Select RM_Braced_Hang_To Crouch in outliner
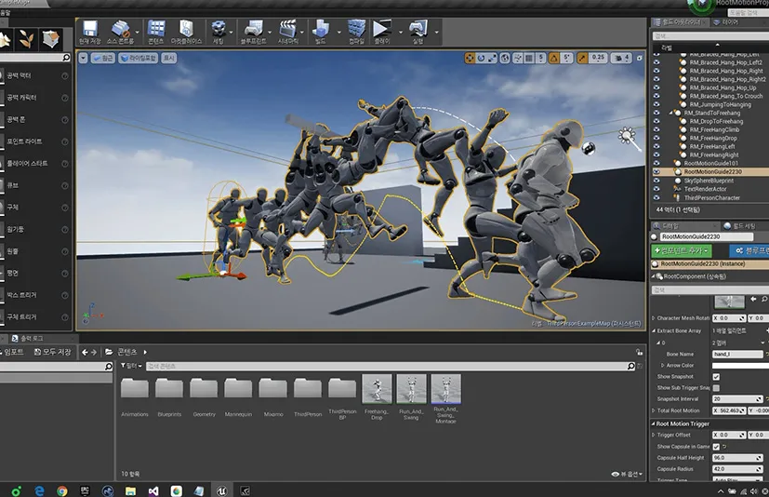 [726, 96]
